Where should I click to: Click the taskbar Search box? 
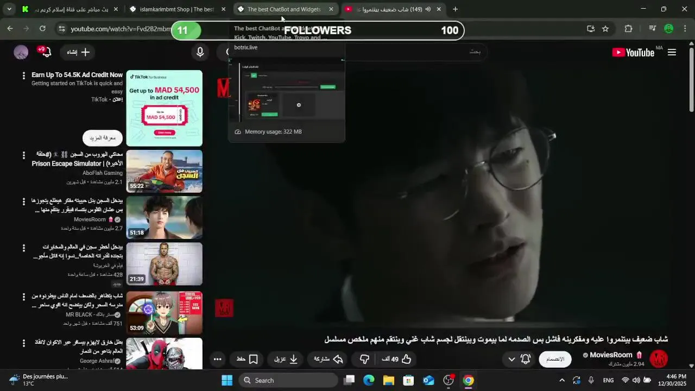click(288, 380)
